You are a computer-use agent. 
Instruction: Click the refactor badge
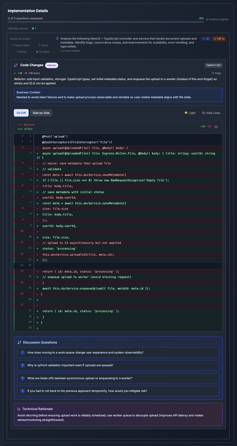coord(52,65)
